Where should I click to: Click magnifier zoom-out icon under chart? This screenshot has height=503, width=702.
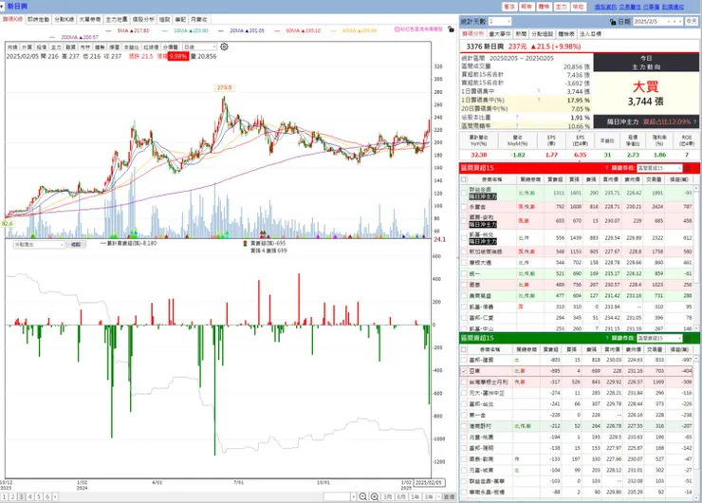coord(363,496)
